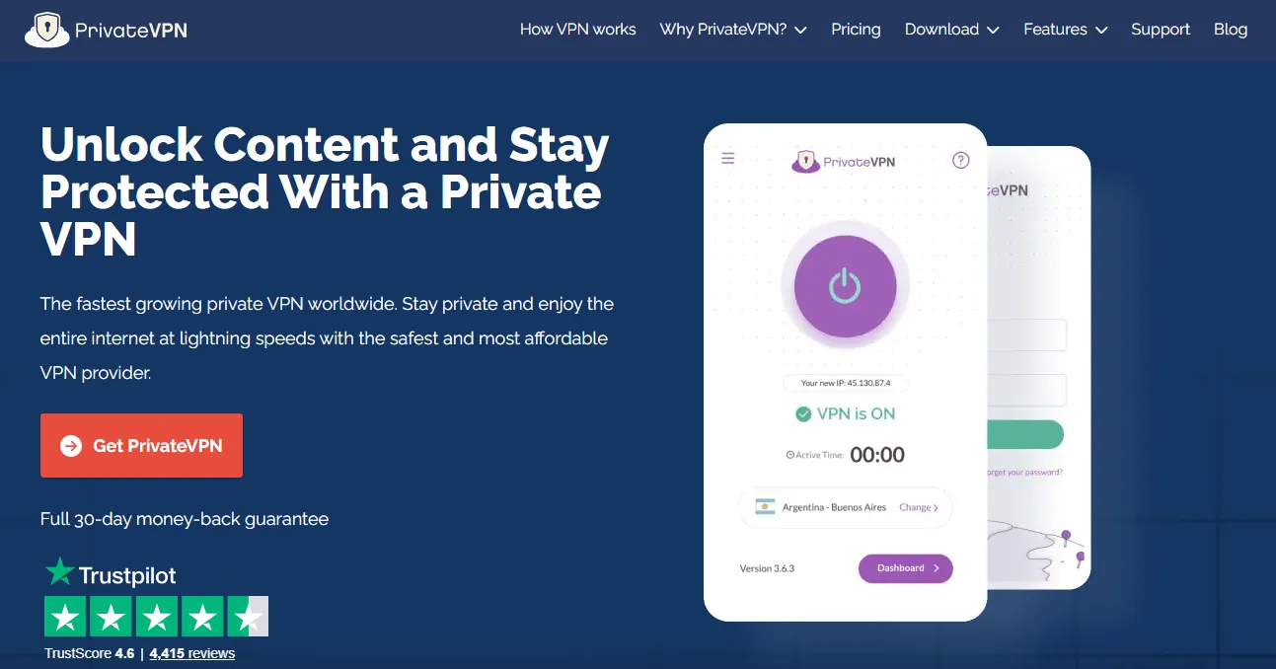Click the PrivateVPN logo inside app mockup
This screenshot has width=1276, height=669.
pyautogui.click(x=844, y=161)
